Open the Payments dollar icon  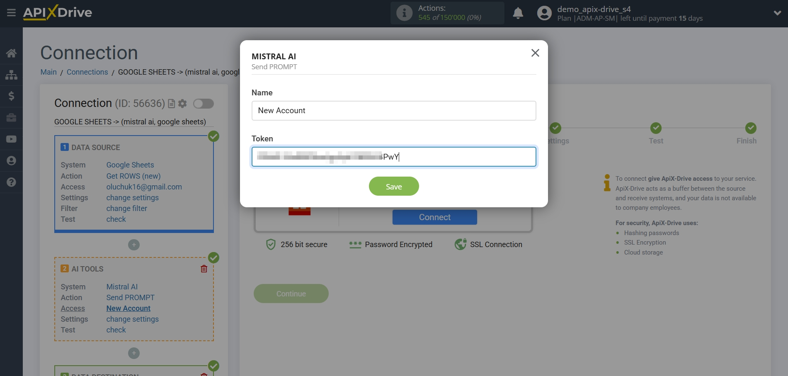pos(11,96)
